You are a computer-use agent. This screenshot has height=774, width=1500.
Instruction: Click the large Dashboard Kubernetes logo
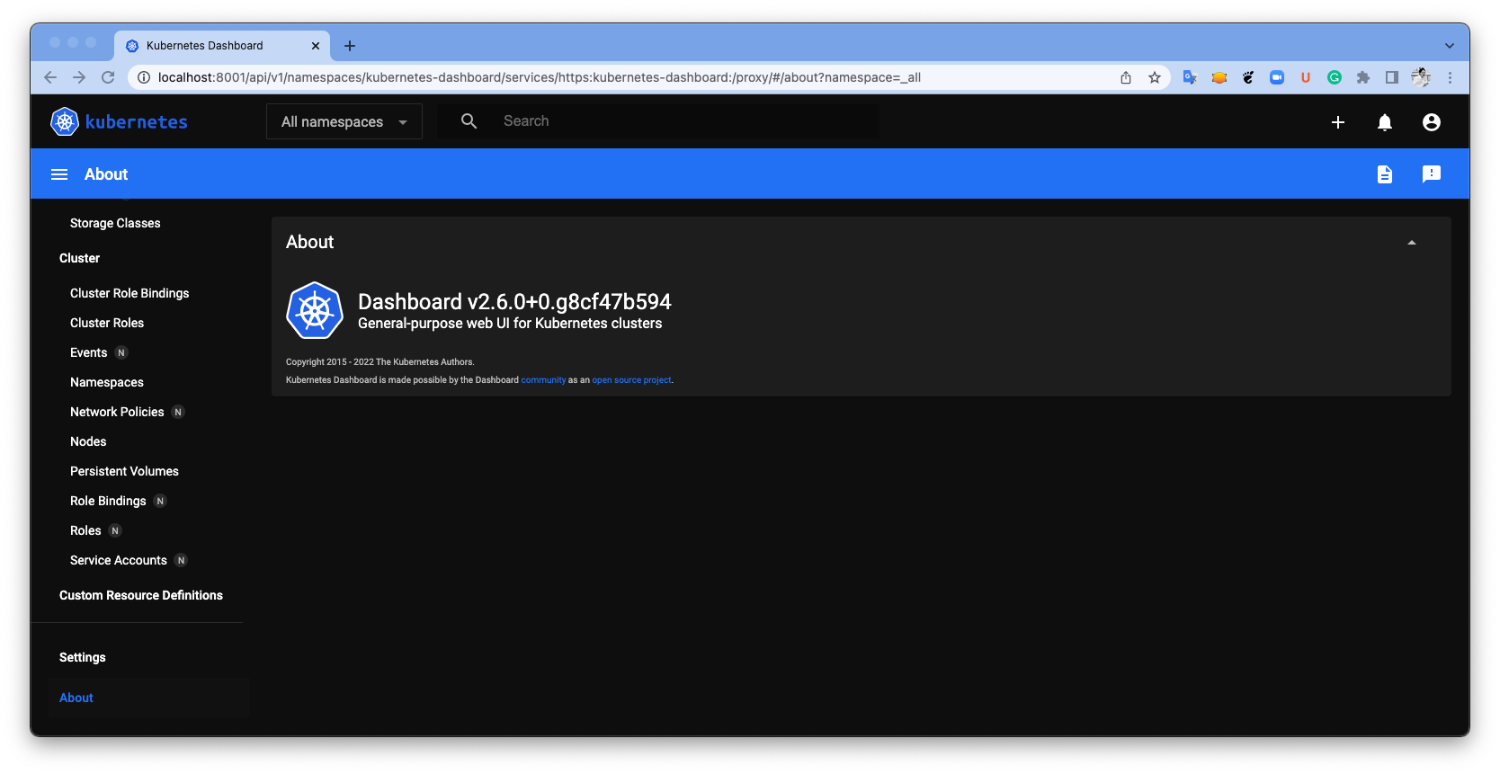(x=315, y=311)
